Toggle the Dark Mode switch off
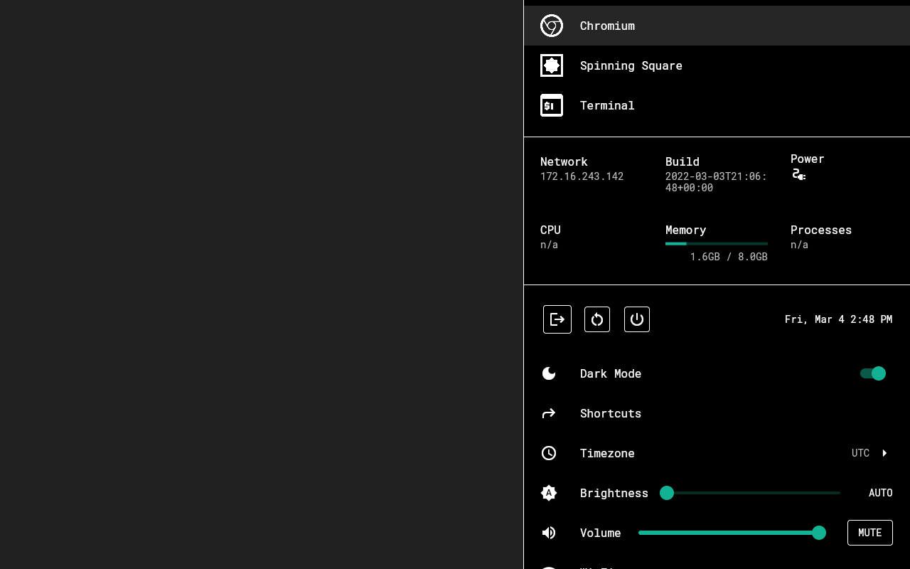This screenshot has height=569, width=910. pyautogui.click(x=873, y=373)
